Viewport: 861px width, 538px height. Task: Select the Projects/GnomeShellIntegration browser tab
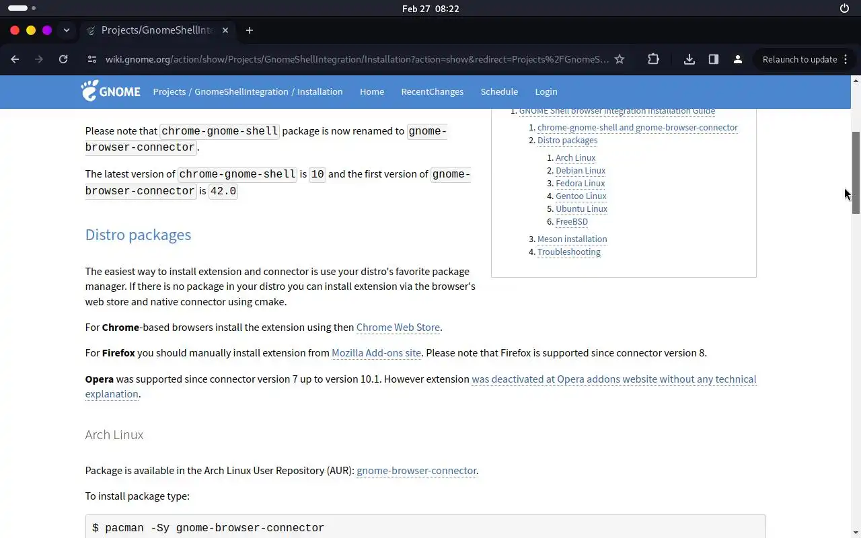tap(158, 30)
